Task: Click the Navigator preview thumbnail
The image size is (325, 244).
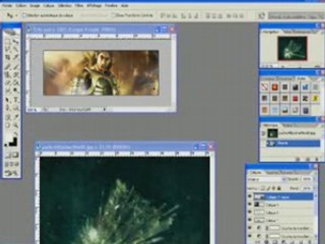Action: (x=292, y=48)
